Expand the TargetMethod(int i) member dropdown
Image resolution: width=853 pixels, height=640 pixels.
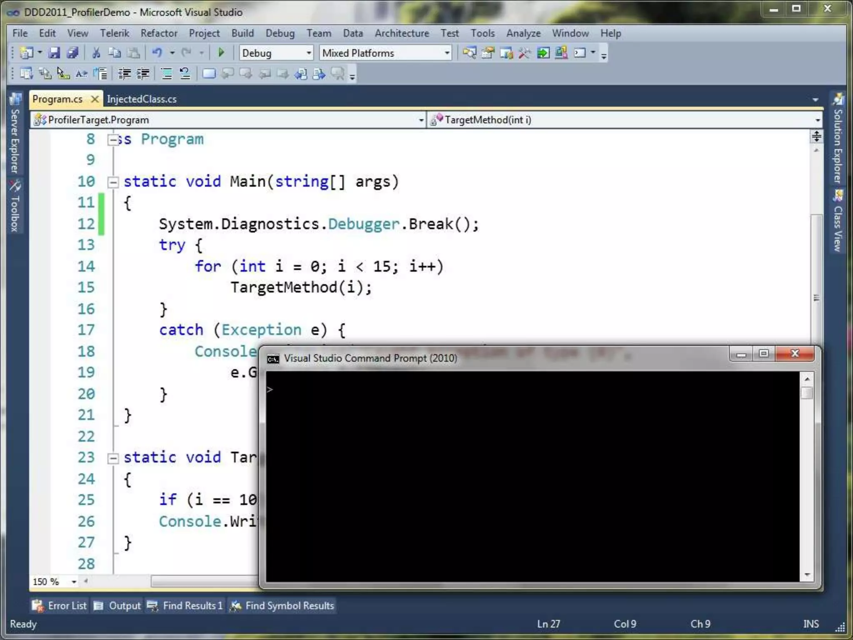click(x=817, y=120)
